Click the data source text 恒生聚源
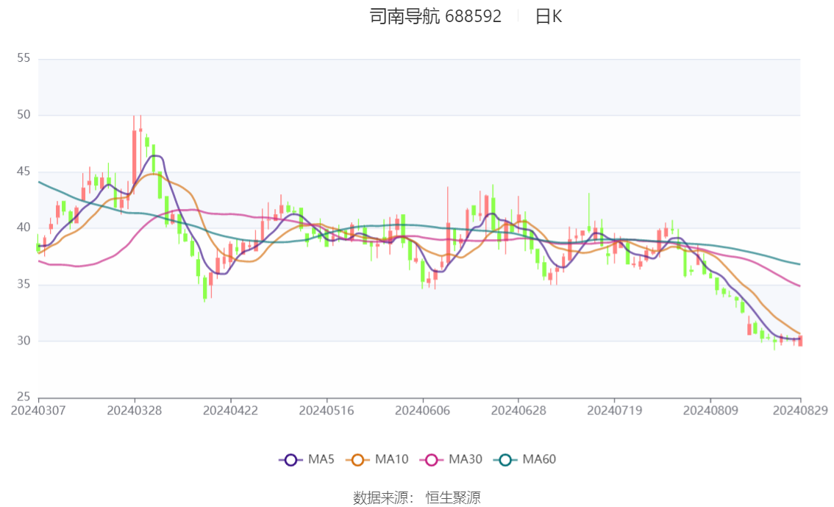Image resolution: width=834 pixels, height=507 pixels. (452, 498)
